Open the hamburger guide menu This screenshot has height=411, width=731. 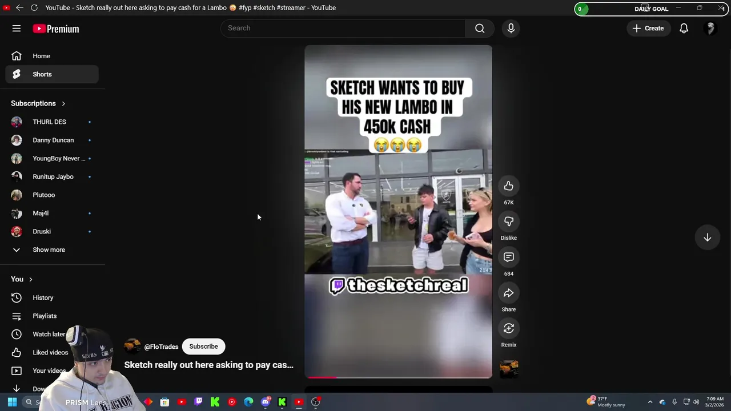coord(17,29)
